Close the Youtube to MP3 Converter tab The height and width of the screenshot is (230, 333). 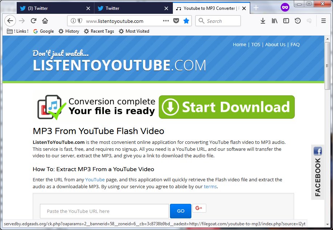tap(244, 8)
